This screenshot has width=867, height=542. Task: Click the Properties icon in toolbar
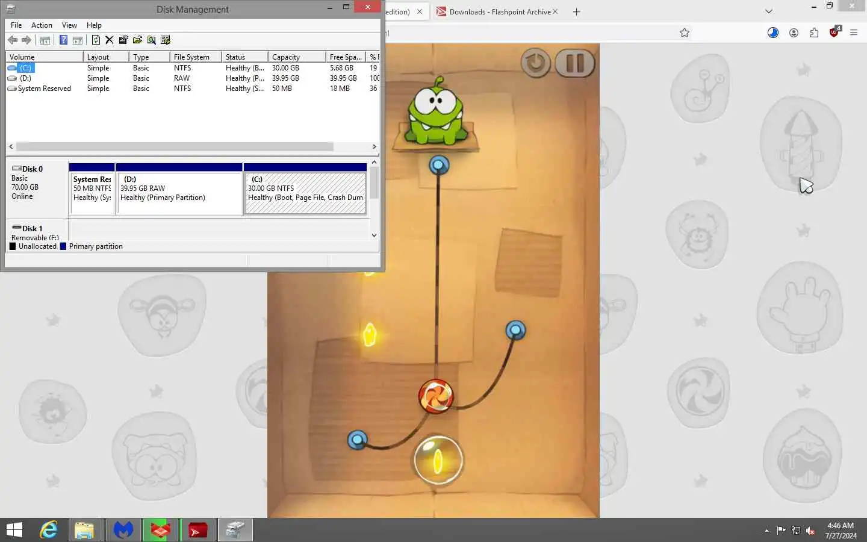click(123, 40)
